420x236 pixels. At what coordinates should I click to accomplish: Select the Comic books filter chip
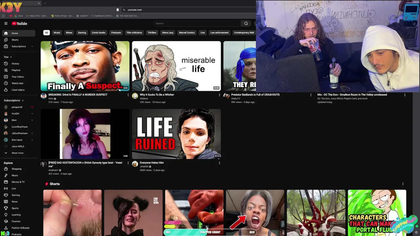point(98,33)
